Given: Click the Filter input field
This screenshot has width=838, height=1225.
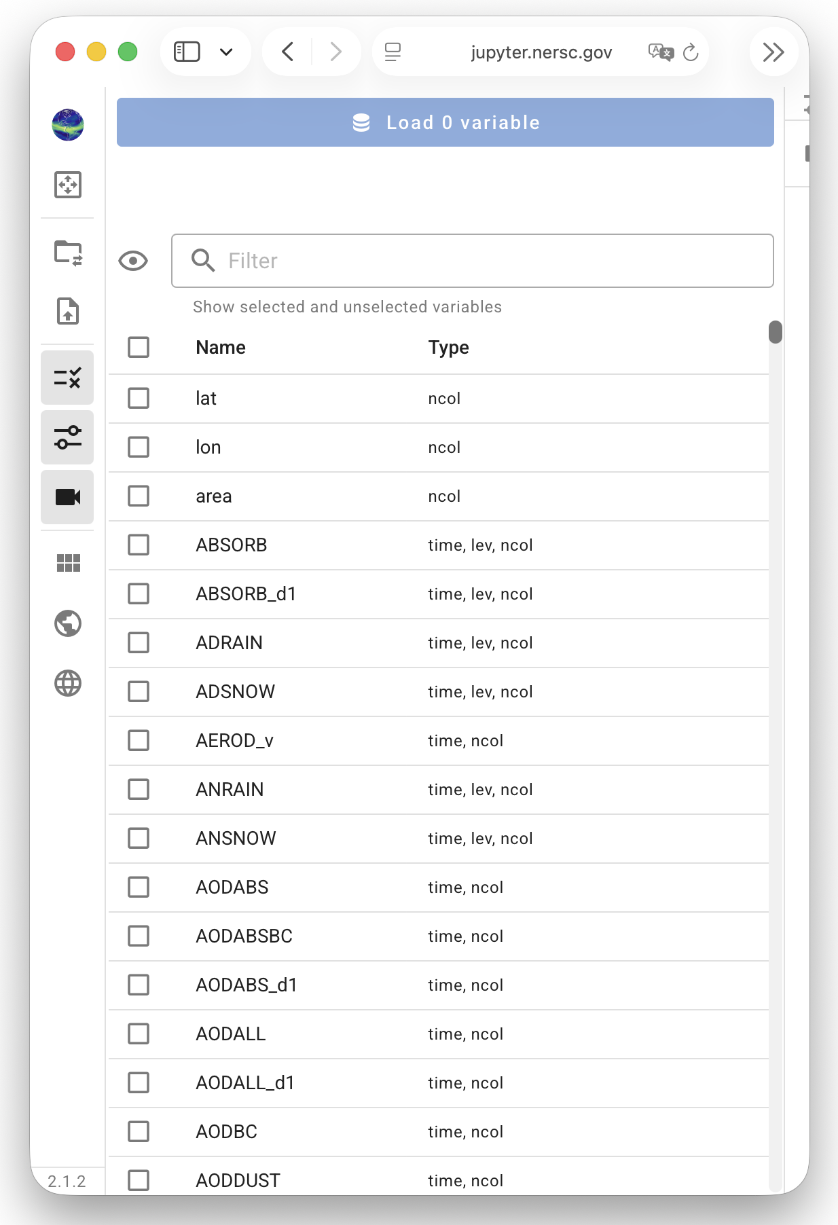Looking at the screenshot, I should [x=473, y=261].
